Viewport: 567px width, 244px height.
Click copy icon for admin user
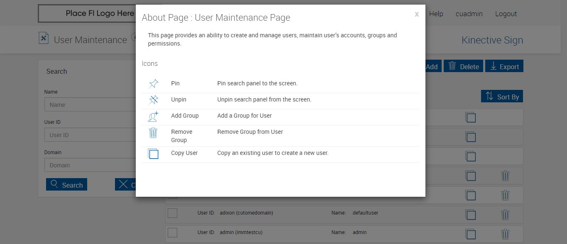tap(470, 234)
